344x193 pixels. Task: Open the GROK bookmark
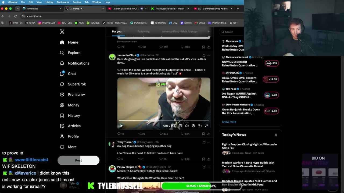30,23
